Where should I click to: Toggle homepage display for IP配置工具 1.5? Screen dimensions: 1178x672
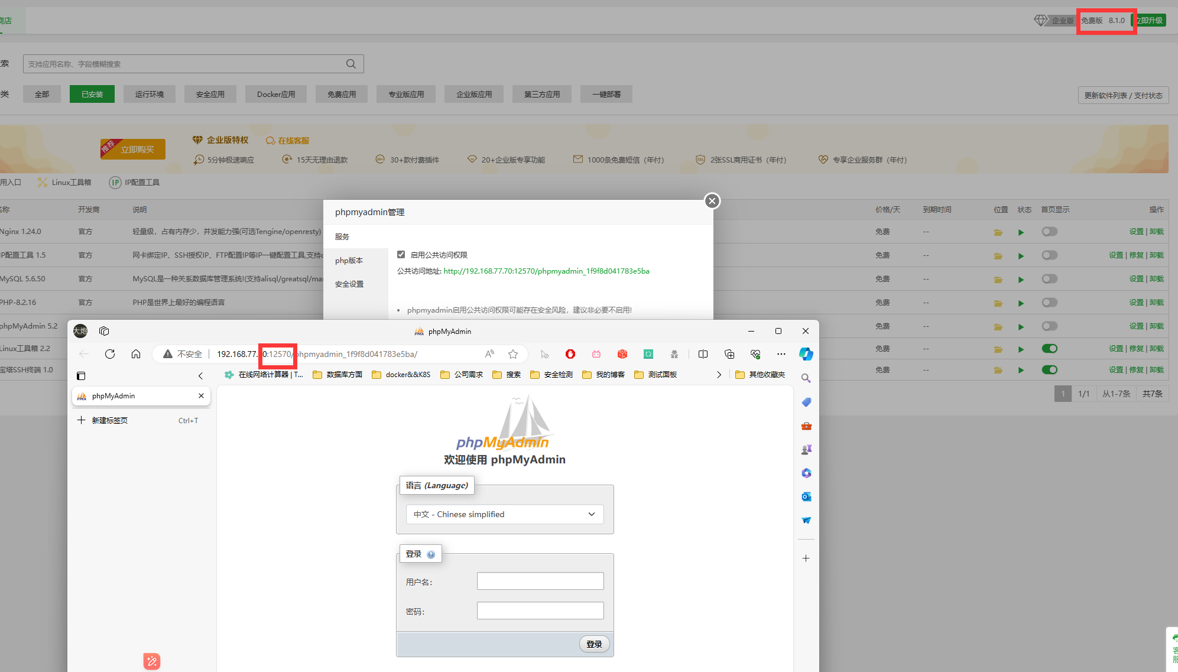pos(1050,255)
